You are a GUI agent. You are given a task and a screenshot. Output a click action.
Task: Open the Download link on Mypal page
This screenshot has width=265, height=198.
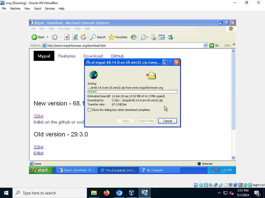click(93, 56)
